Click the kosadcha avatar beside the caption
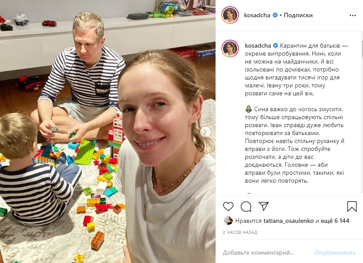 230,49
